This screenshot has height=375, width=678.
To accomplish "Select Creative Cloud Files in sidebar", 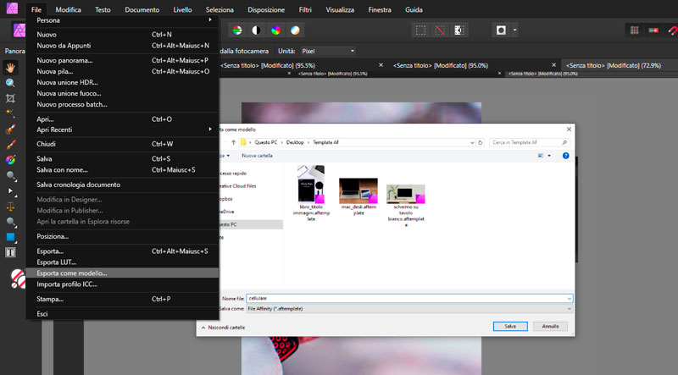I will pyautogui.click(x=238, y=185).
